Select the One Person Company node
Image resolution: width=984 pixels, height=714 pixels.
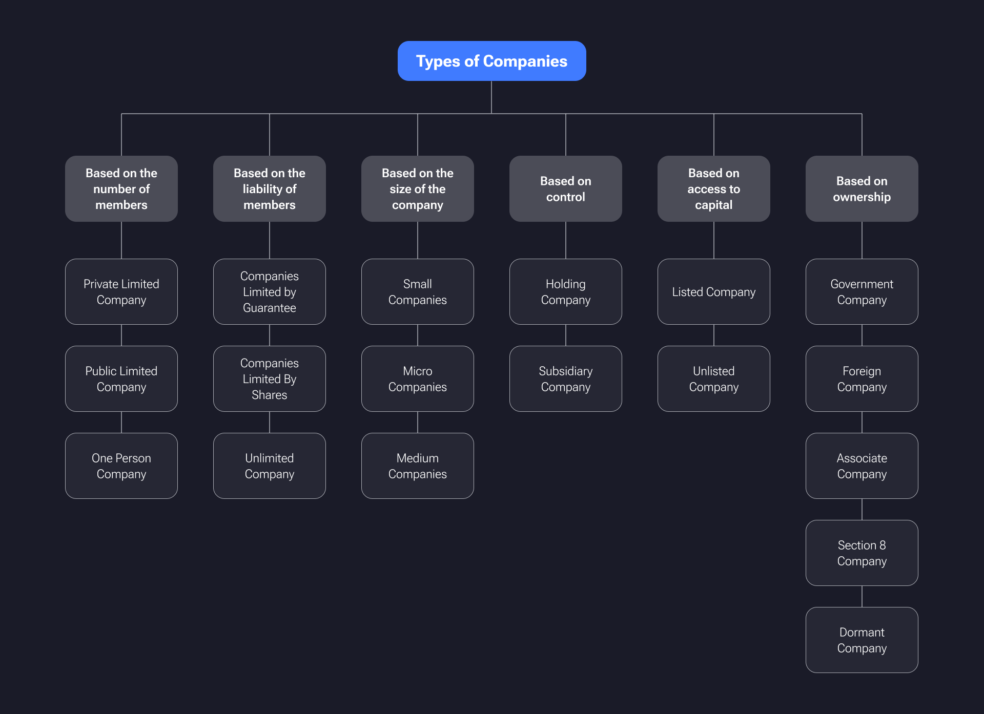(121, 466)
